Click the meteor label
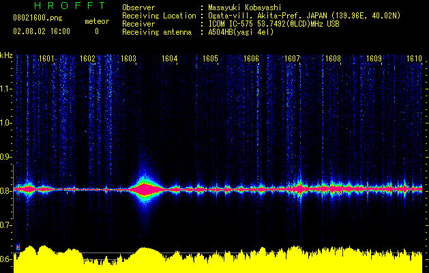 [x=97, y=21]
